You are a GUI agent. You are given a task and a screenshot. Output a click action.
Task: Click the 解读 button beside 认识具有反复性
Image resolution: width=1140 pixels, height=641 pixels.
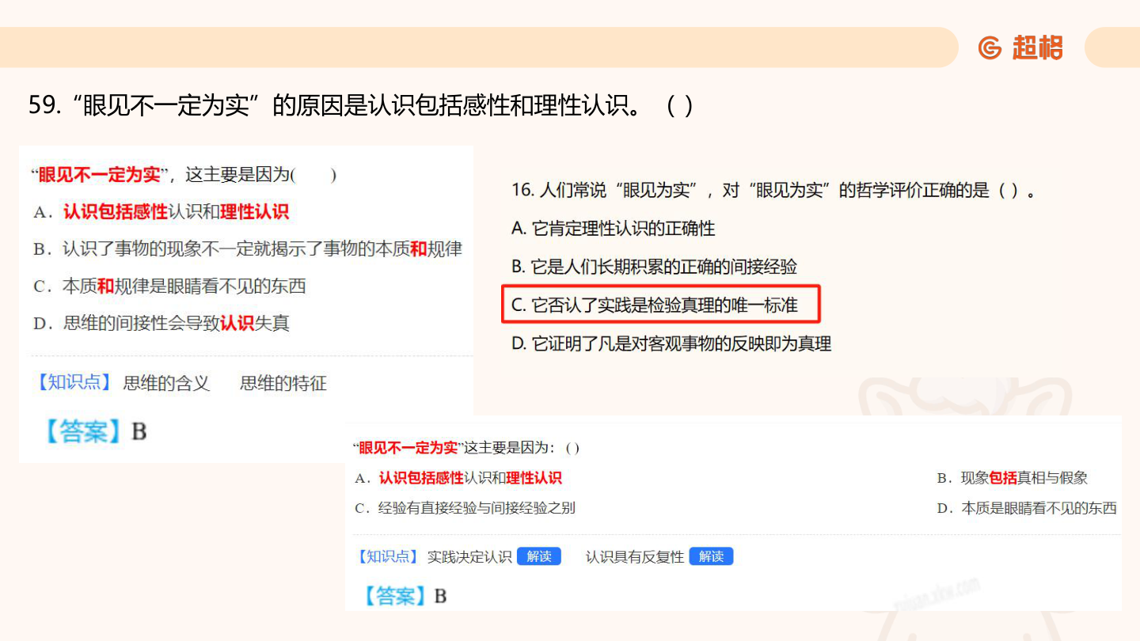point(711,556)
